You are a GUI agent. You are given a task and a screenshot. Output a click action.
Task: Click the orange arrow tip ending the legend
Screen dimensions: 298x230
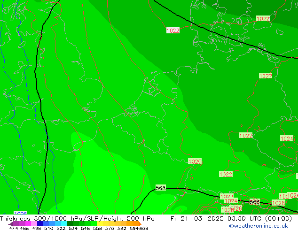[x=140, y=224]
